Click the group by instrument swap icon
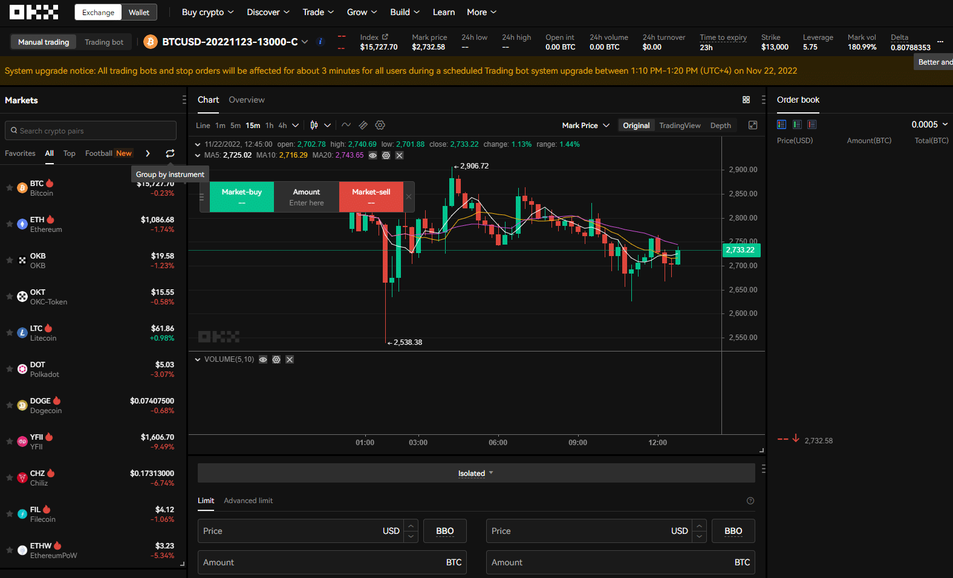The width and height of the screenshot is (953, 578). point(170,153)
